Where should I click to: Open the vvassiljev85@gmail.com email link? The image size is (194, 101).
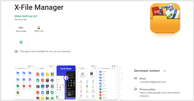pyautogui.click(x=153, y=82)
